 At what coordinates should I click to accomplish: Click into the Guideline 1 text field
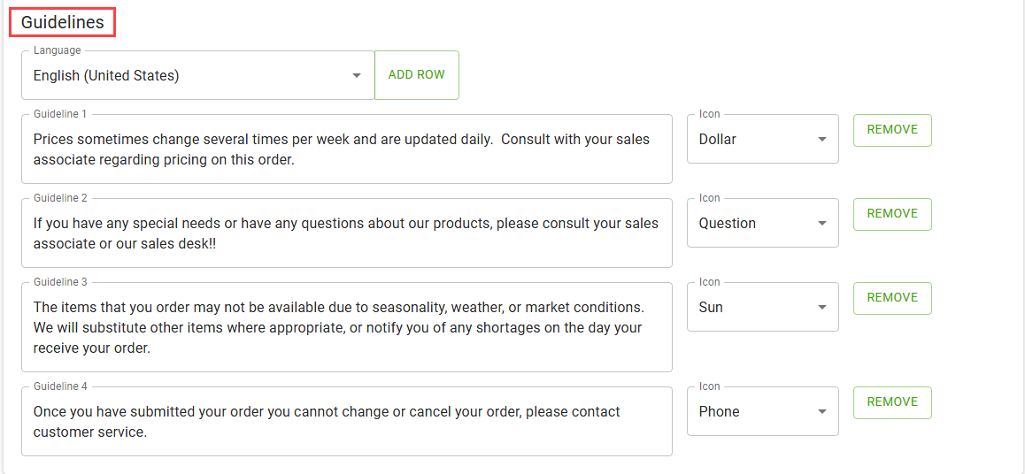tap(346, 149)
